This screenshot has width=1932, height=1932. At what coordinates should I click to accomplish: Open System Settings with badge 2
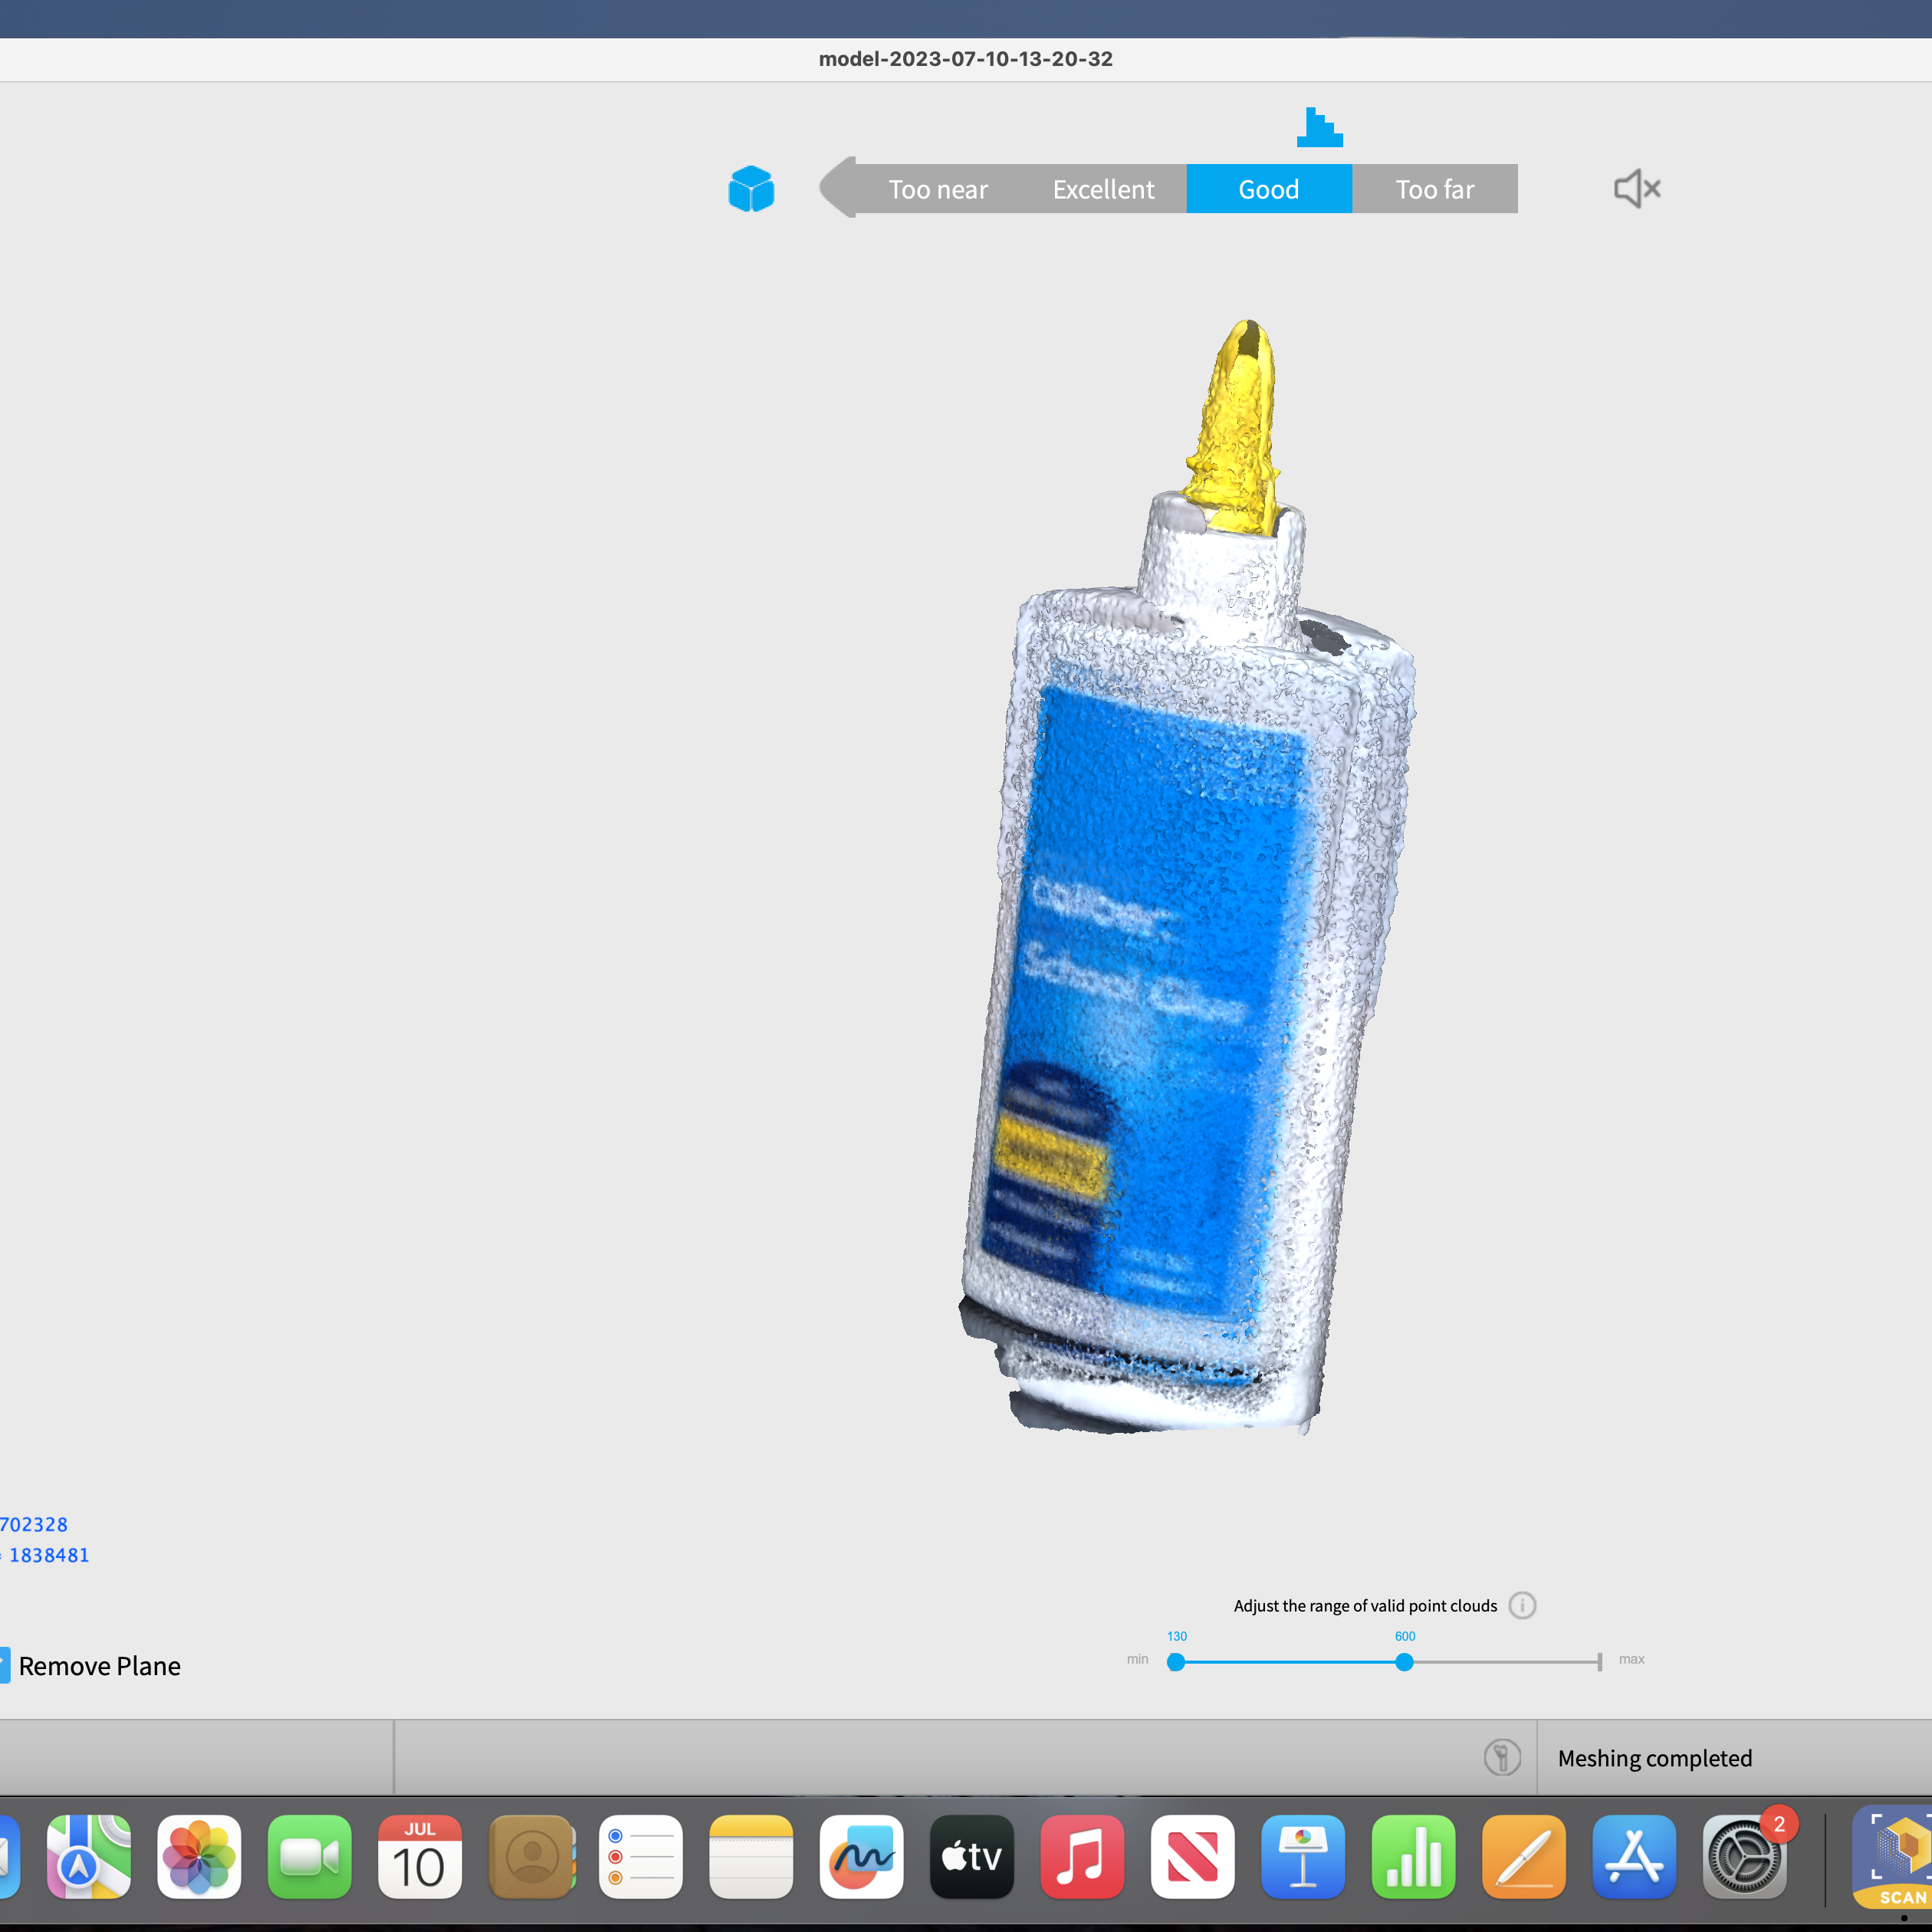pos(1745,1857)
